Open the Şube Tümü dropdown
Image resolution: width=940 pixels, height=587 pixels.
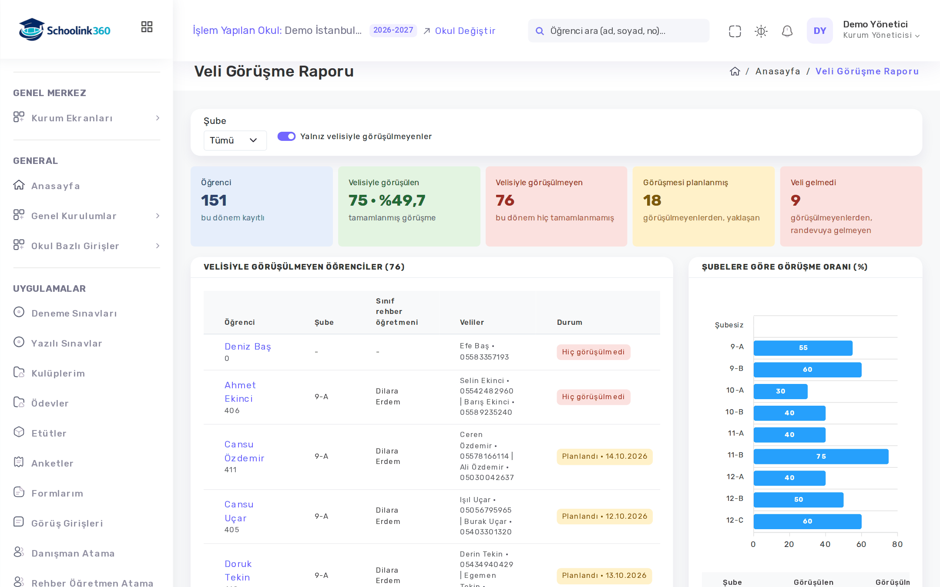tap(235, 140)
